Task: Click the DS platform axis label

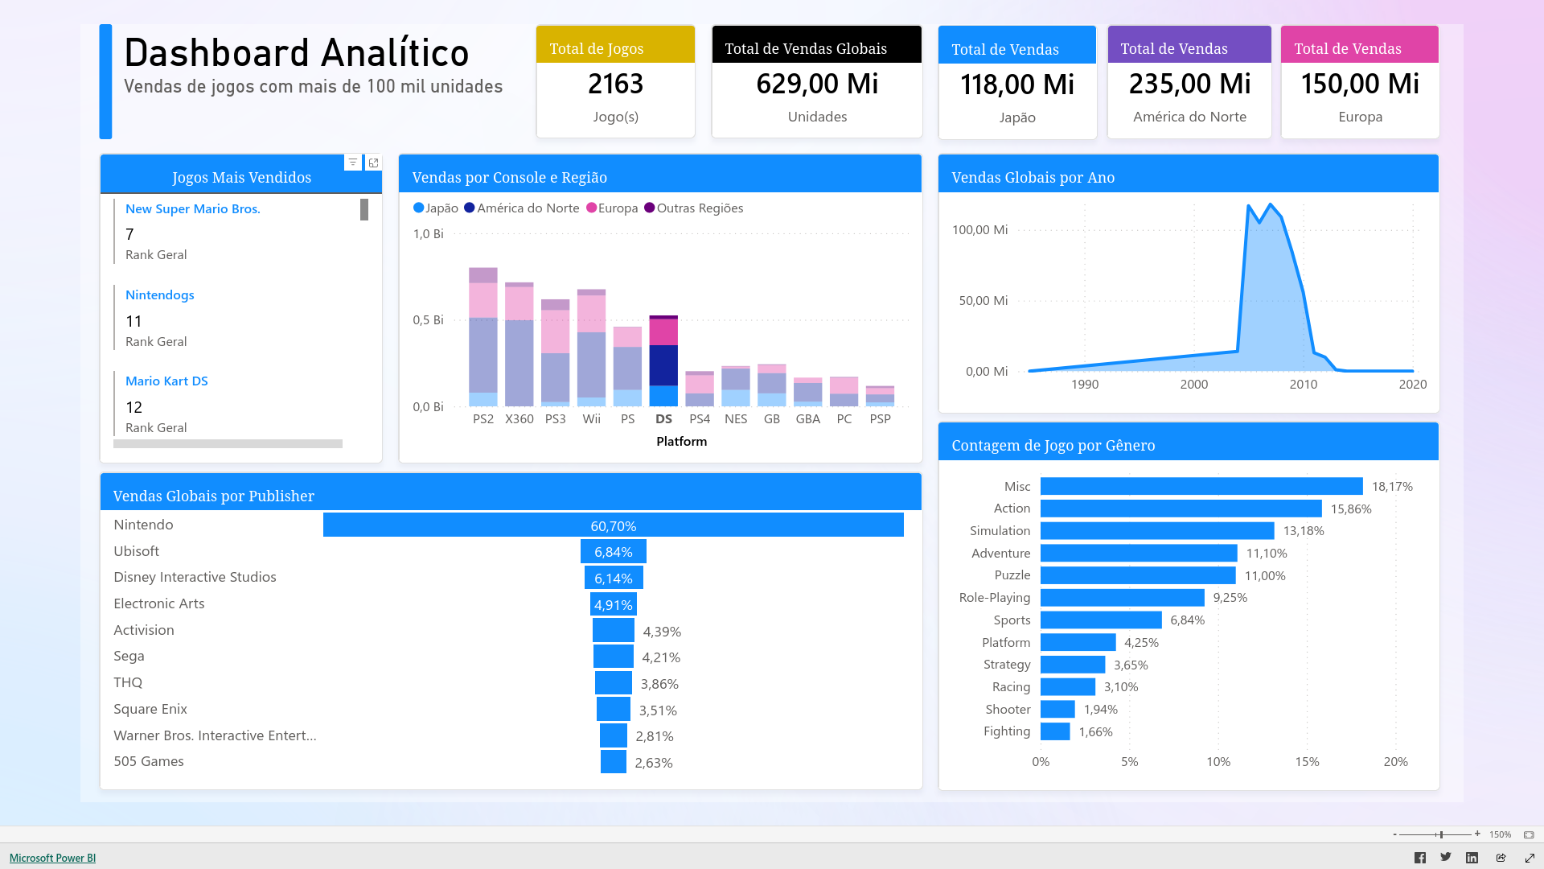Action: coord(663,418)
